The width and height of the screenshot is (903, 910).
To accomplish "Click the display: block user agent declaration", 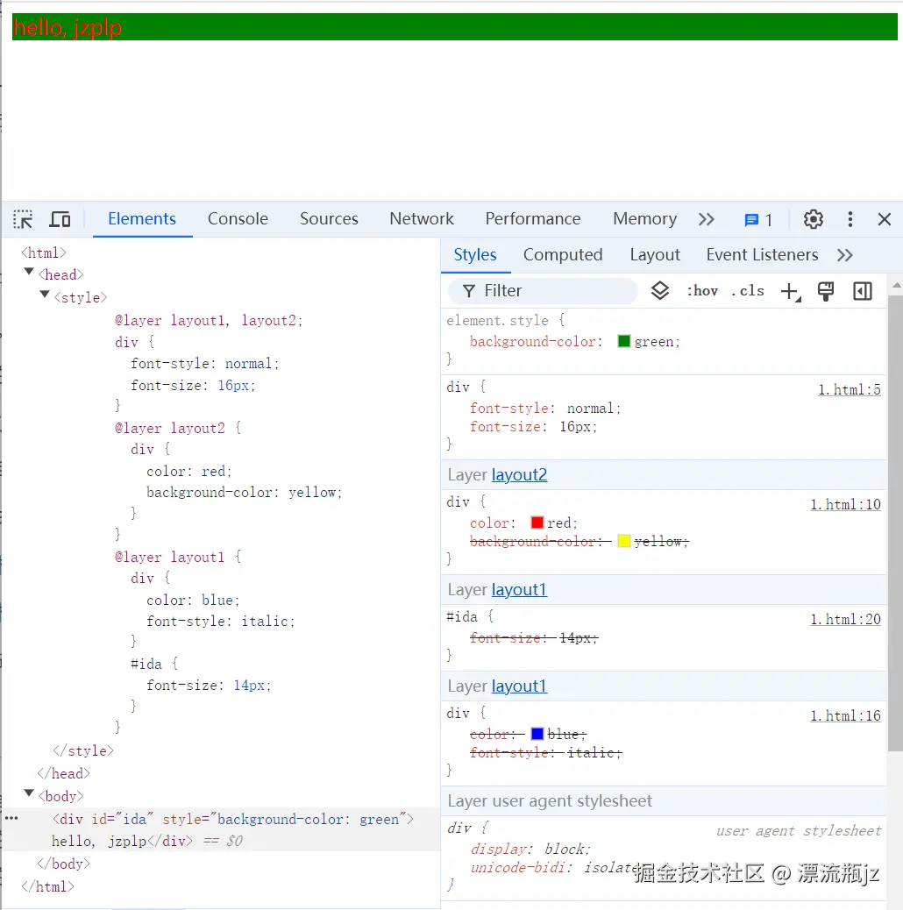I will click(x=530, y=849).
